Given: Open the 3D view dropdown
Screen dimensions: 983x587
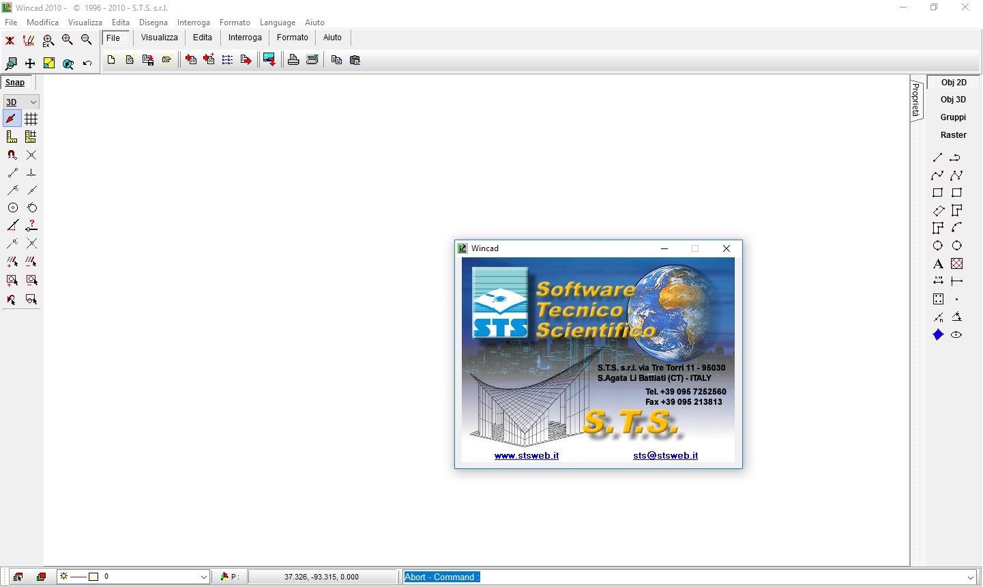Looking at the screenshot, I should pyautogui.click(x=21, y=102).
